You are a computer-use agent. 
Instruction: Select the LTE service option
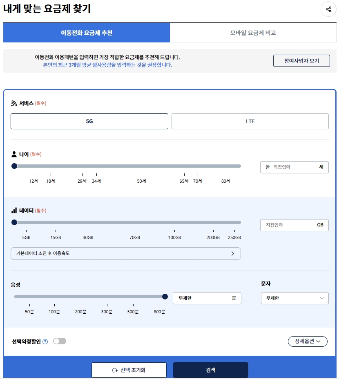click(x=250, y=121)
